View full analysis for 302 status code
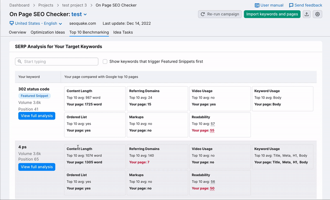The width and height of the screenshot is (330, 200). pyautogui.click(x=37, y=116)
